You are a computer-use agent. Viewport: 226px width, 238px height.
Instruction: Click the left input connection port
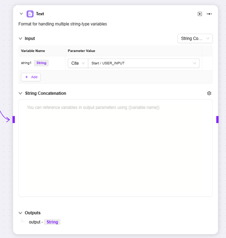[x=14, y=120]
